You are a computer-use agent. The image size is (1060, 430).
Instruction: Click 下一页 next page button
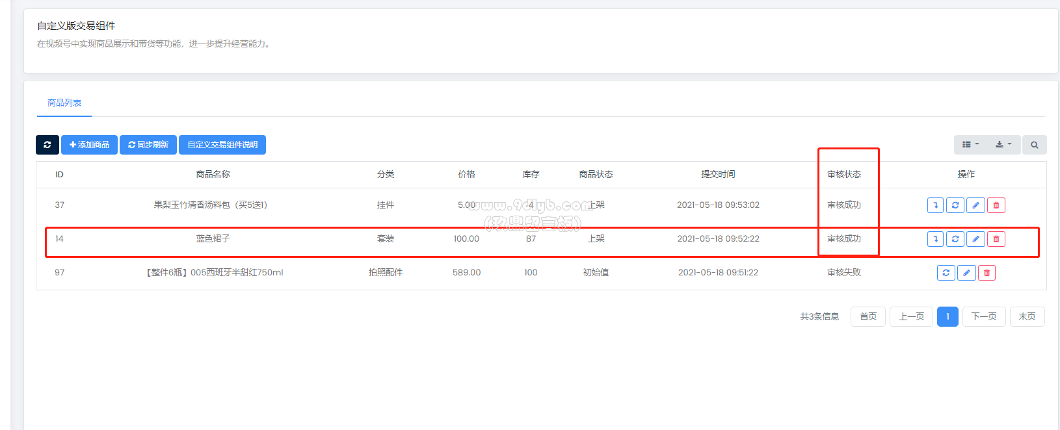click(x=984, y=316)
